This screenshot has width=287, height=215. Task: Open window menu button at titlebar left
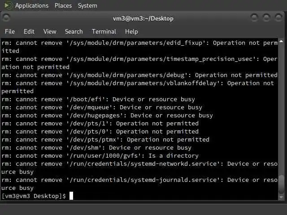(x=7, y=18)
